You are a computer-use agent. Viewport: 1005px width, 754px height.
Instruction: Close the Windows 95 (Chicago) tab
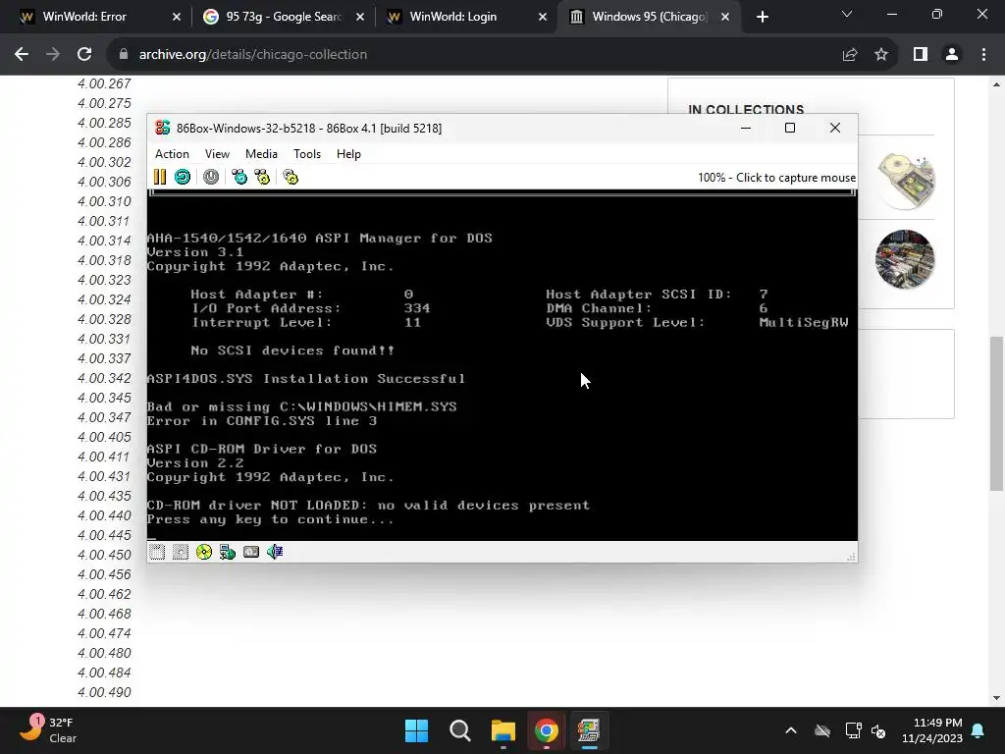pos(725,17)
